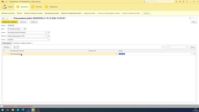Click the Дата input field

[x=16, y=29]
